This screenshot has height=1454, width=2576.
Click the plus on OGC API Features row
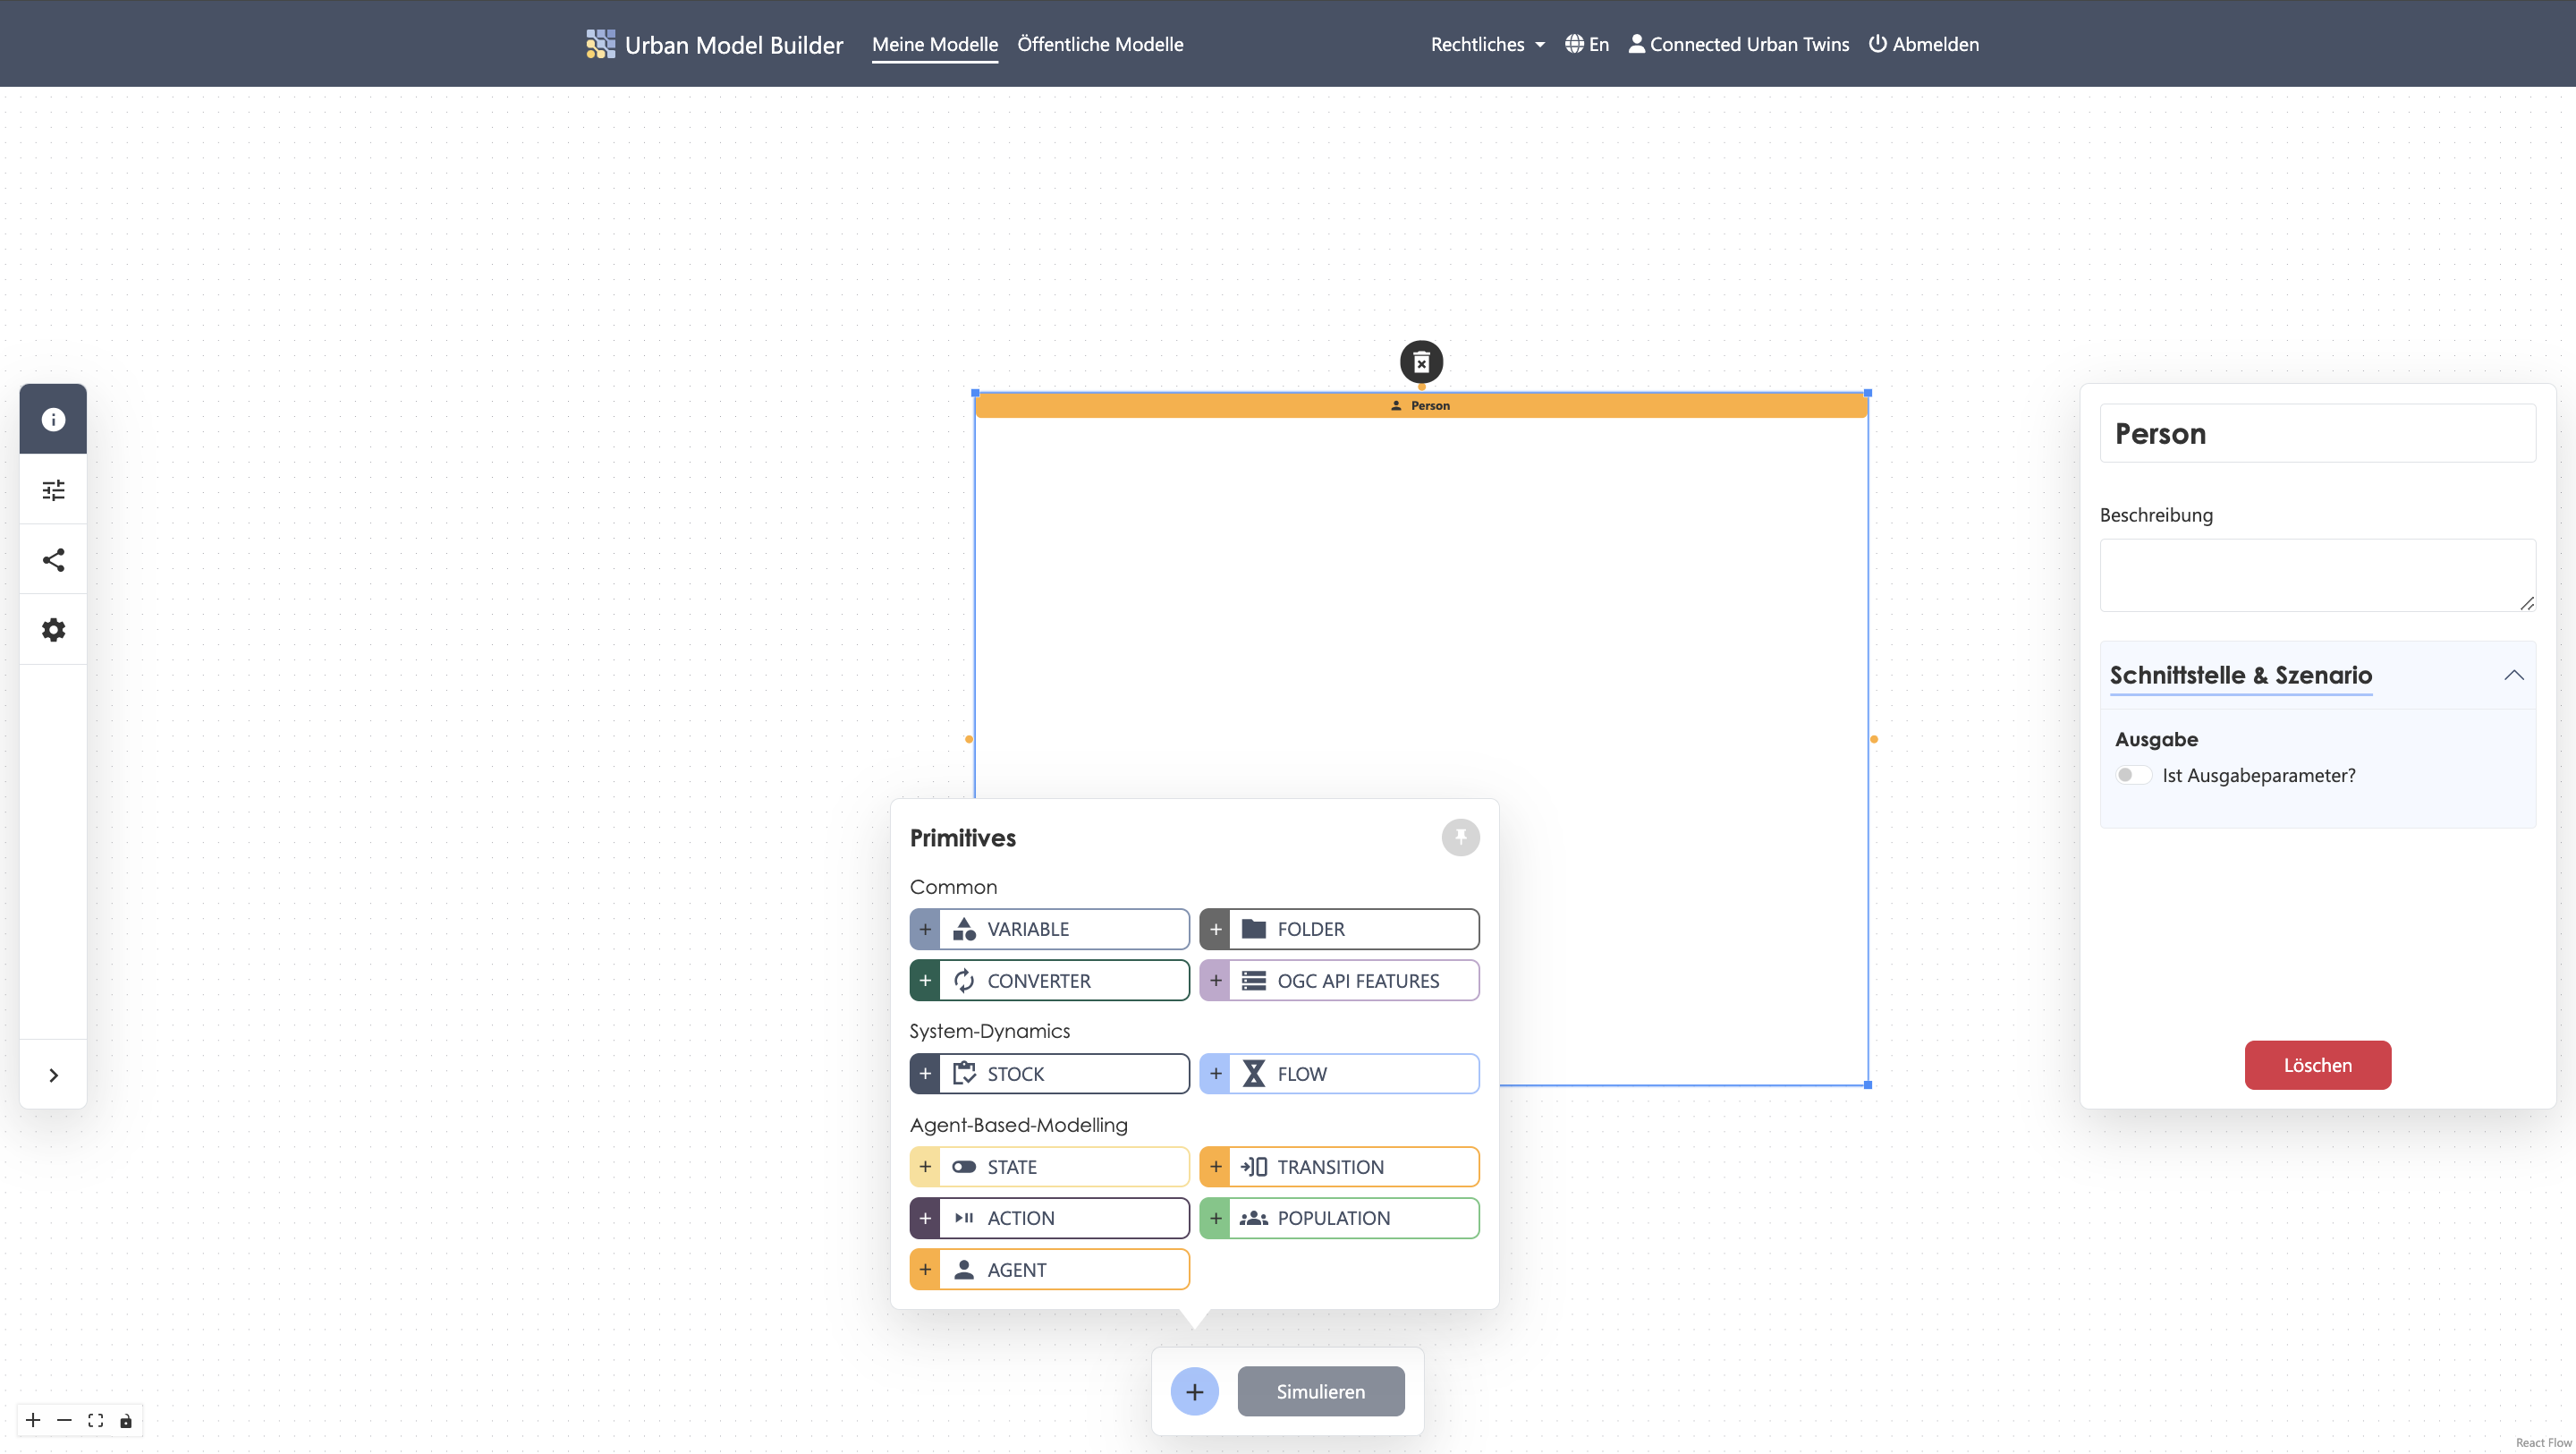click(1215, 981)
